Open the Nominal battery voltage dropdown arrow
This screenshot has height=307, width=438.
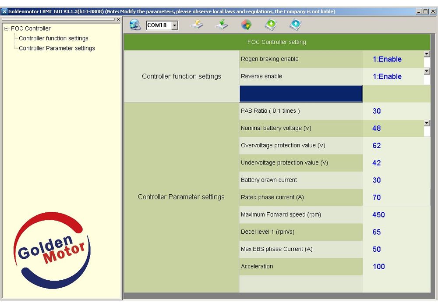pos(427,123)
